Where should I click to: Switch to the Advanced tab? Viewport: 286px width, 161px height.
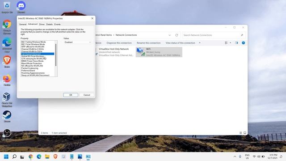pos(33,24)
